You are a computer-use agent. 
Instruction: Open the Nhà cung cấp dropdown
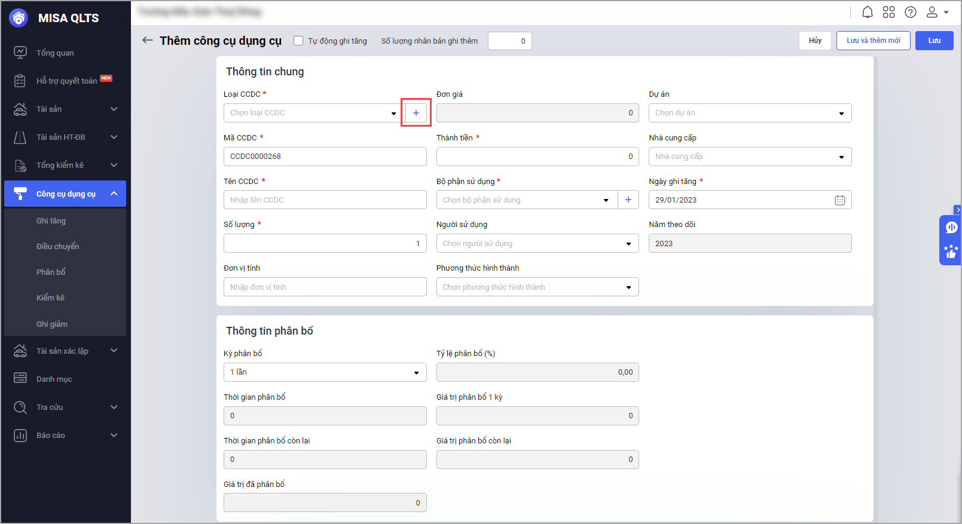point(841,157)
